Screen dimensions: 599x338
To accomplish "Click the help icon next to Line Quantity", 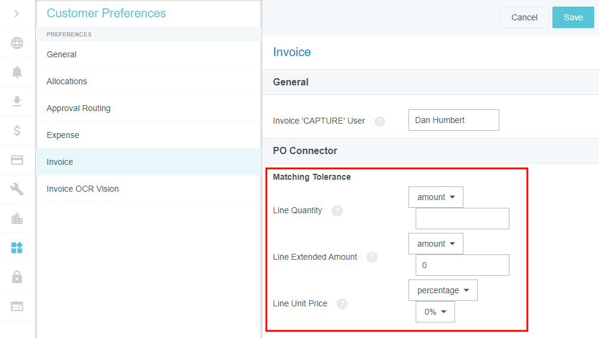I will pos(337,211).
